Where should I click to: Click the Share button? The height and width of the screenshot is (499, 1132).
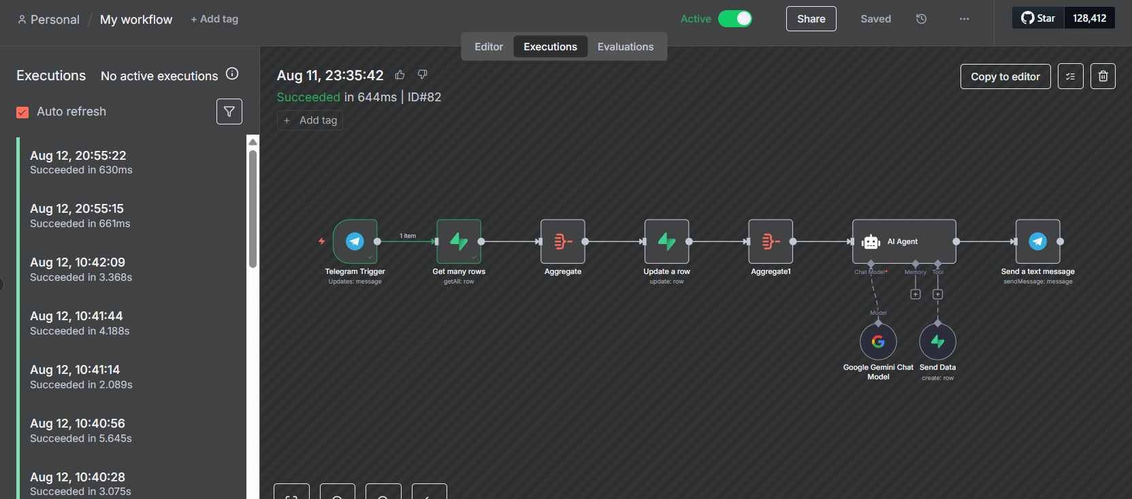(811, 19)
